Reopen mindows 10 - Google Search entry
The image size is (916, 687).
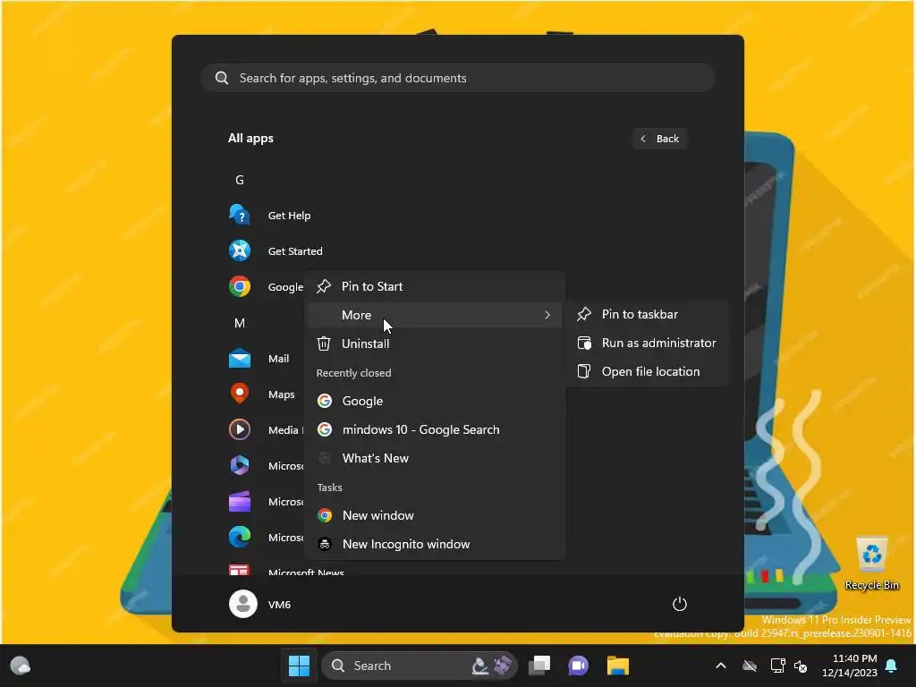pos(436,429)
